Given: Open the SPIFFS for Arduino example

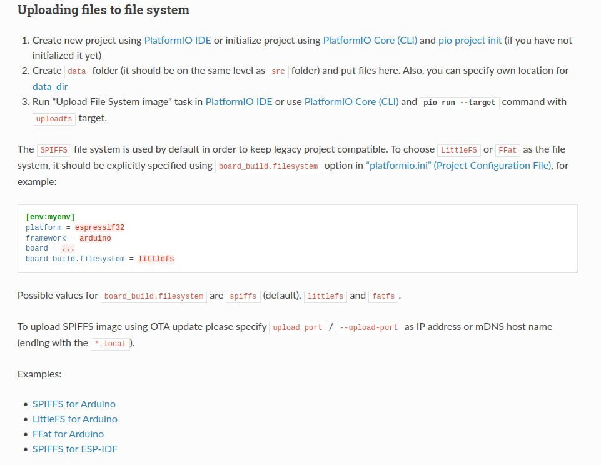Looking at the screenshot, I should click(x=74, y=404).
